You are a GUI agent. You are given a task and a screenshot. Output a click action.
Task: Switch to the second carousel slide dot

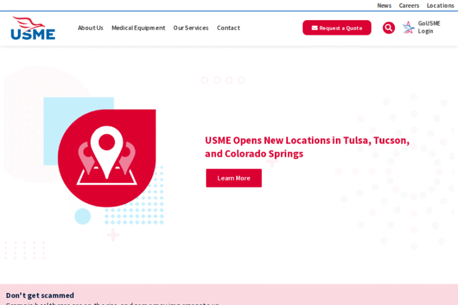click(x=217, y=80)
